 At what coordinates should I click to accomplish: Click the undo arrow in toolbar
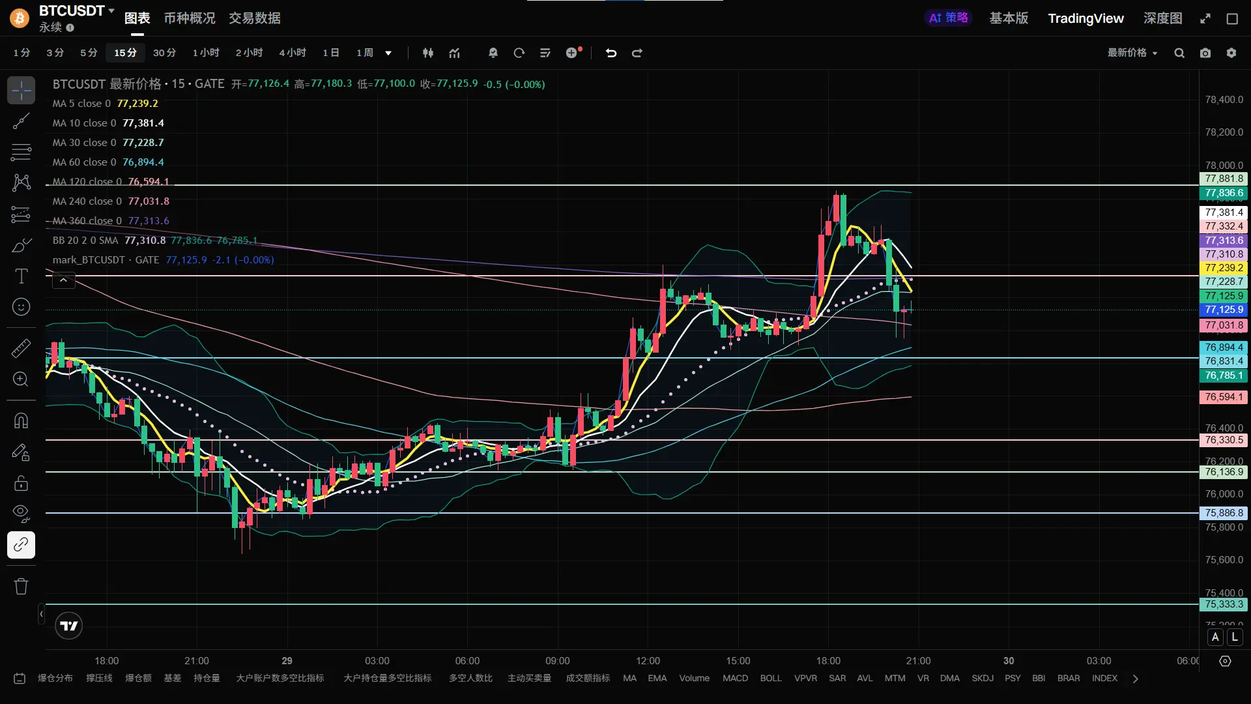(x=611, y=53)
